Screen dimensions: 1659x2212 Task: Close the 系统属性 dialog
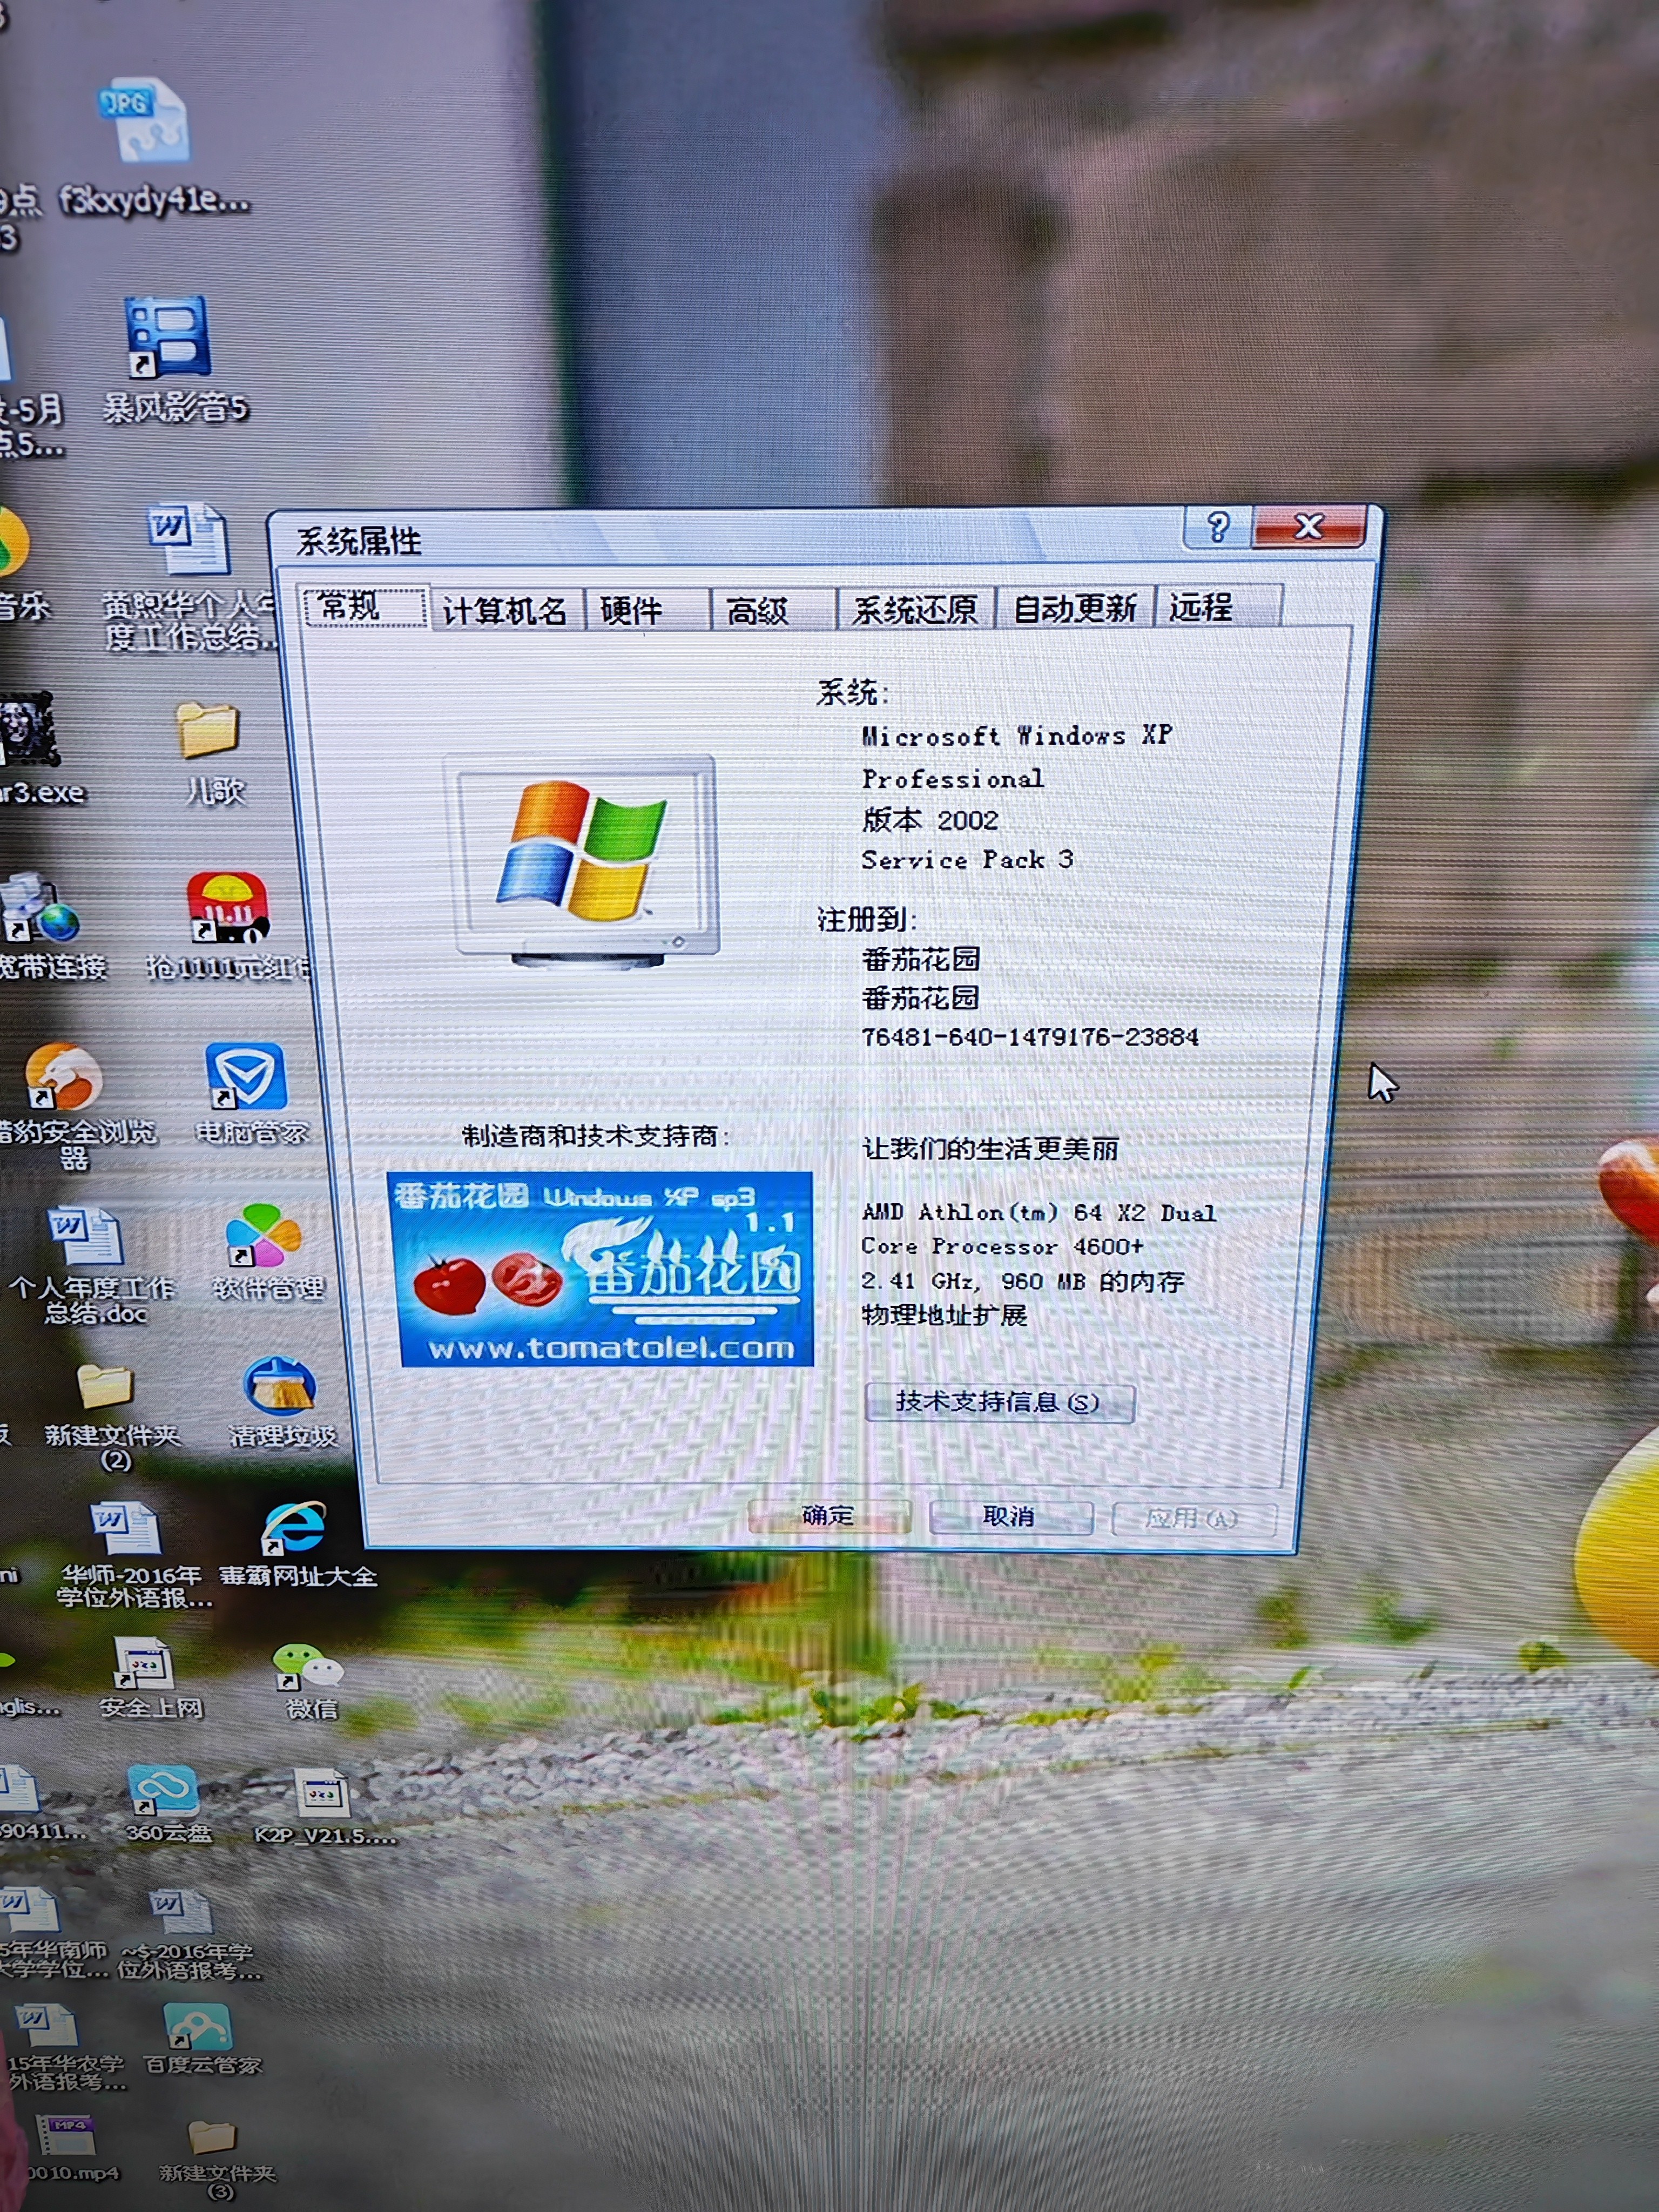point(1308,526)
